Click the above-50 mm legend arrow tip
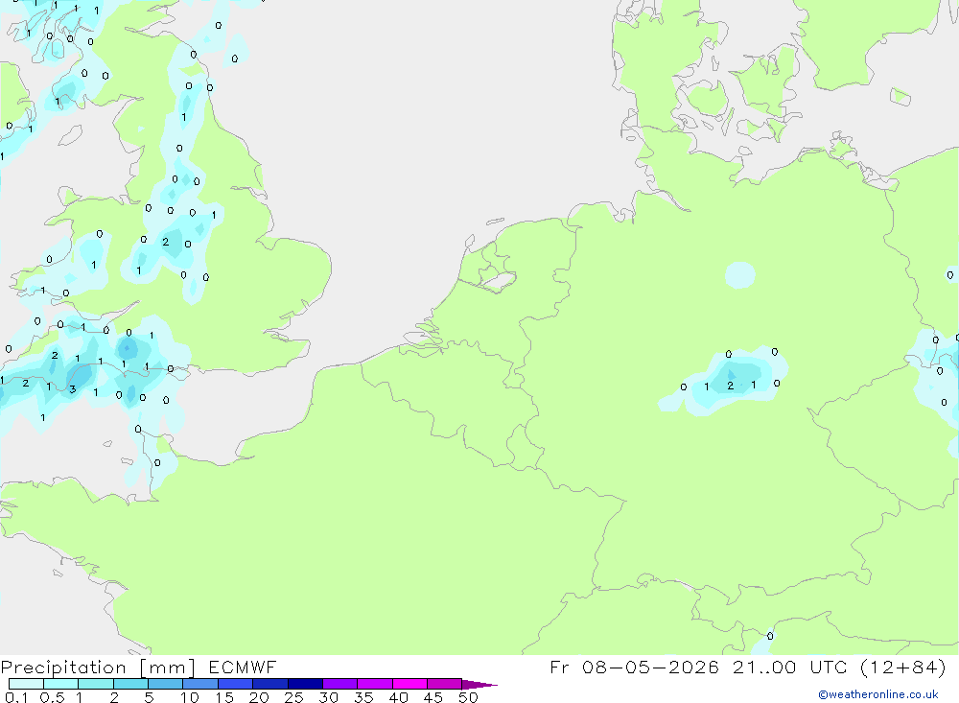Viewport: 959px width, 703px height. tap(480, 684)
